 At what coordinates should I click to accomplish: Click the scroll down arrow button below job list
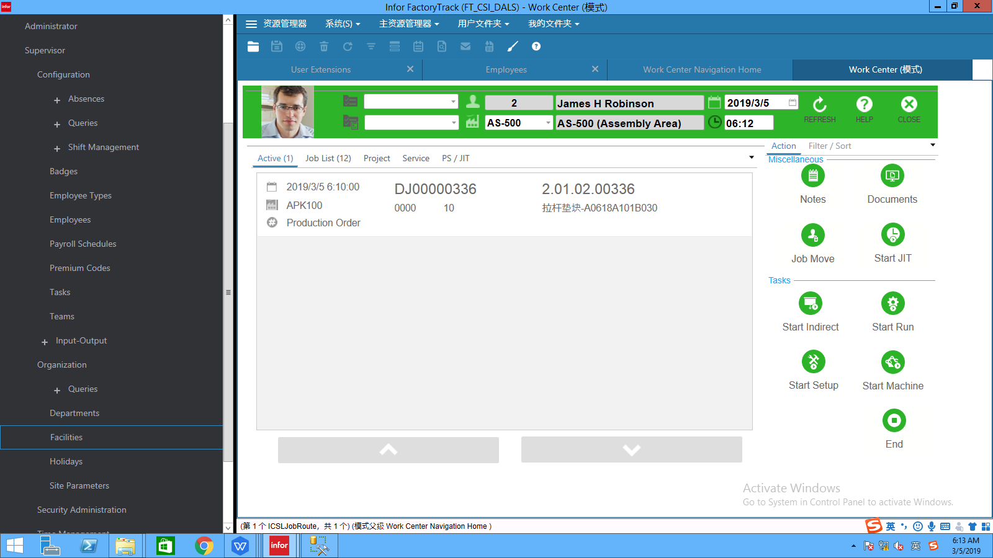pos(632,449)
